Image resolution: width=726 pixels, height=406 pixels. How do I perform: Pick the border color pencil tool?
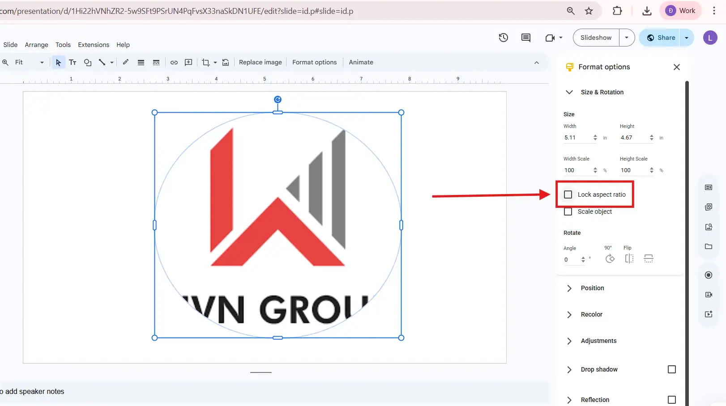tap(125, 62)
